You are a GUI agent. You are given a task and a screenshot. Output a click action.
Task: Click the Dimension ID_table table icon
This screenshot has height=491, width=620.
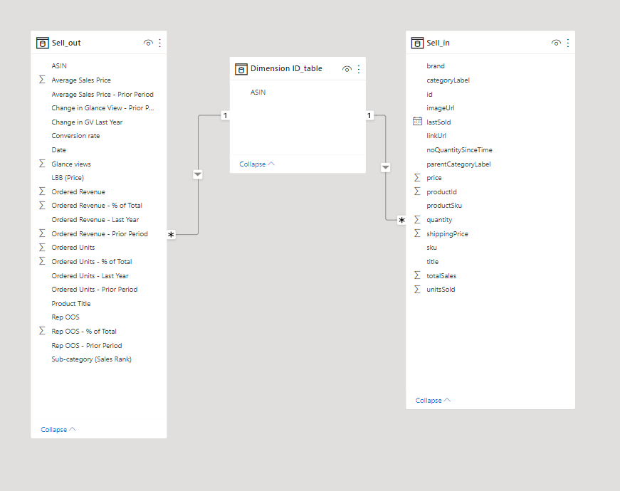(x=241, y=69)
